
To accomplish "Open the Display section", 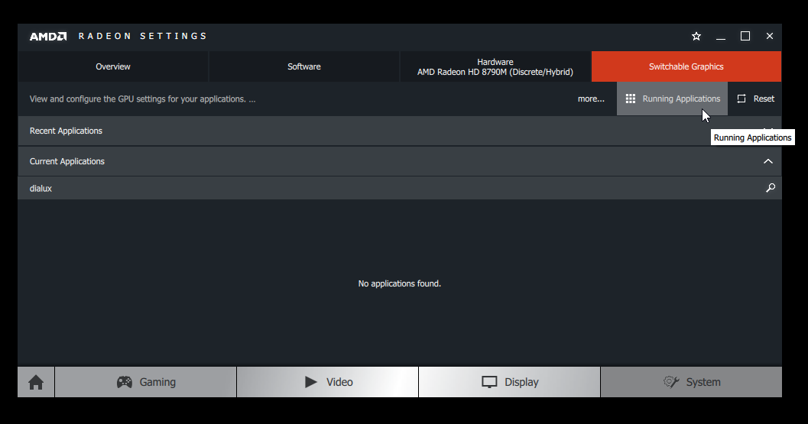I will (510, 382).
